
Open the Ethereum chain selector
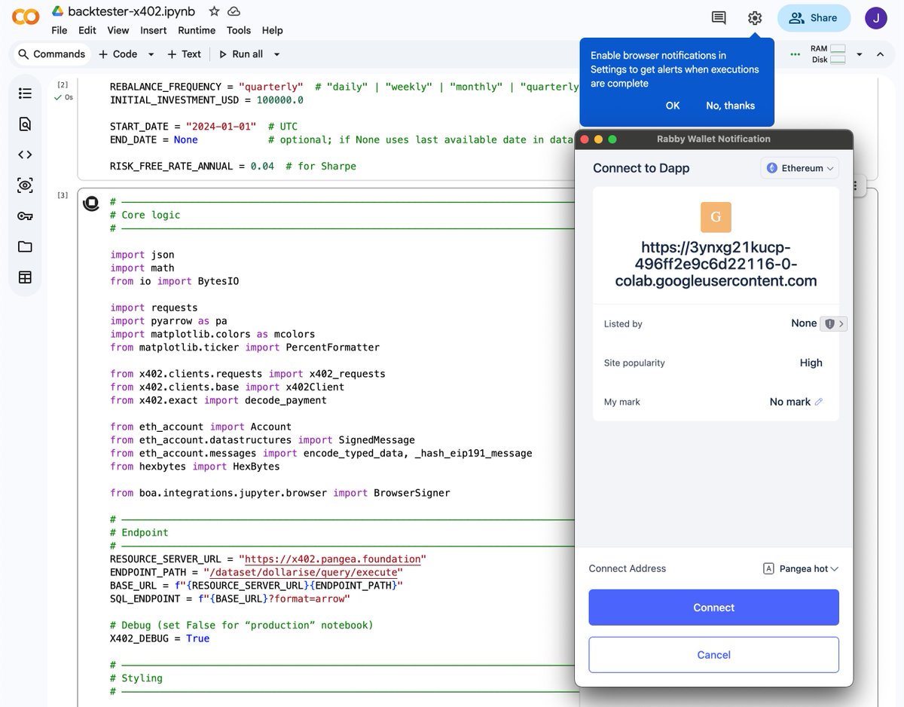click(799, 168)
